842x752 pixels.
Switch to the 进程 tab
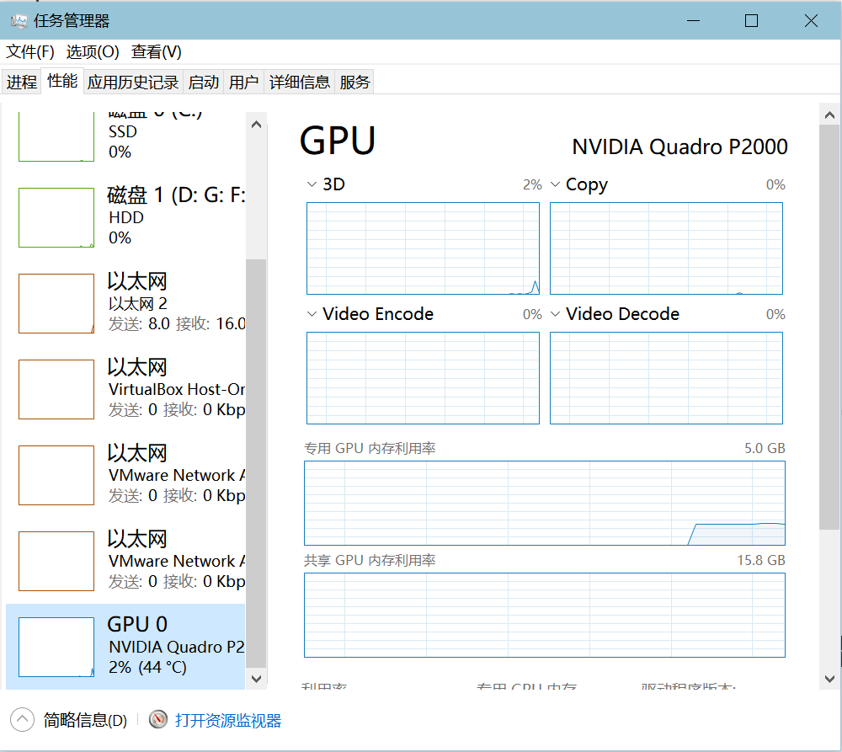pyautogui.click(x=22, y=83)
